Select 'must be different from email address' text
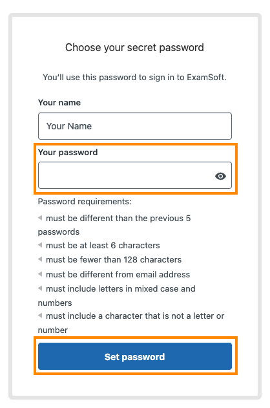Screen dimensions: 270x408 (118, 275)
